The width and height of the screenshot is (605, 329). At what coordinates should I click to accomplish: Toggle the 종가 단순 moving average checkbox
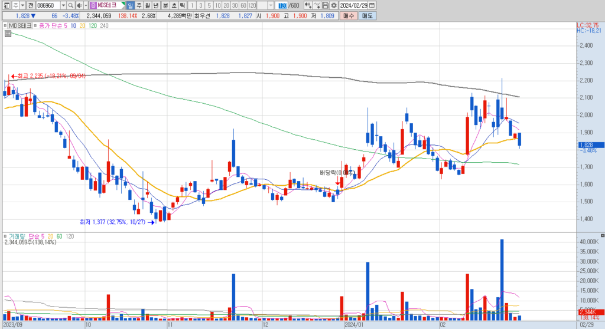point(35,26)
